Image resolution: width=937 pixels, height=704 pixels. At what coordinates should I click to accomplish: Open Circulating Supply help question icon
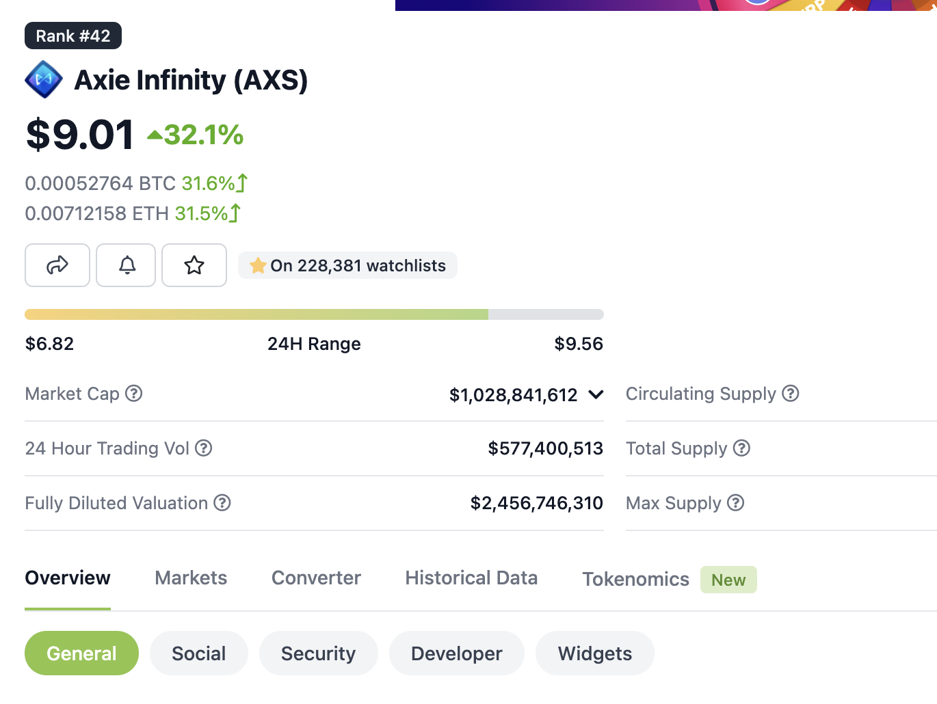791,394
